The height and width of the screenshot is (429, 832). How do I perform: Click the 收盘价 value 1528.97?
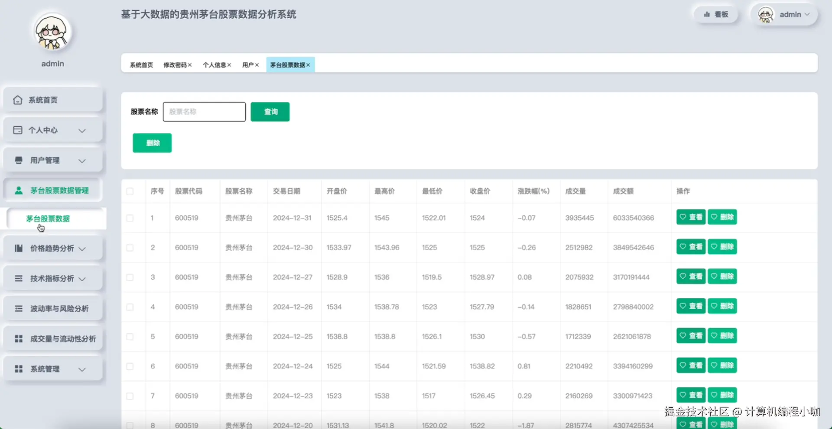click(482, 277)
